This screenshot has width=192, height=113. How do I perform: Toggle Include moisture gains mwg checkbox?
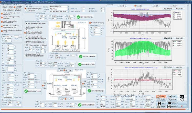click(x=2, y=17)
